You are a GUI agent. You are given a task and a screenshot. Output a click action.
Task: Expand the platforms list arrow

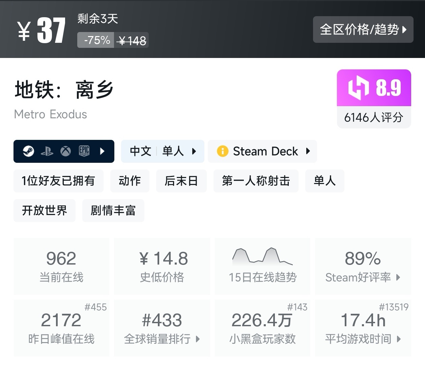[103, 151]
